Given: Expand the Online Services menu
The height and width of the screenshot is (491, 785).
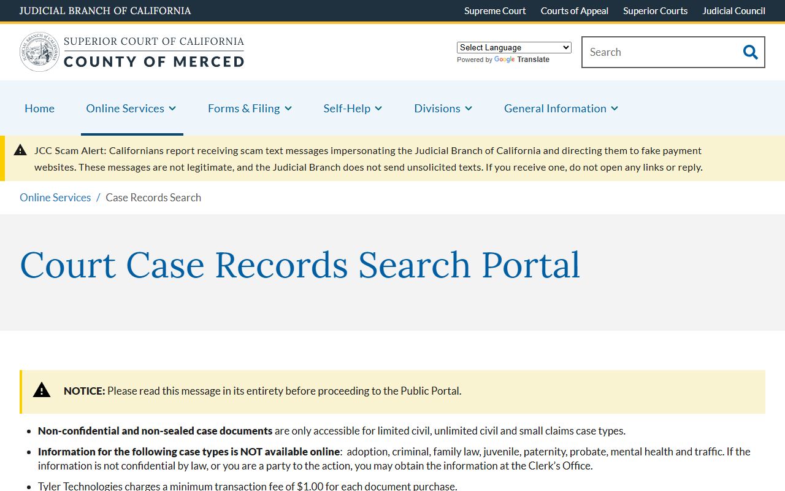Looking at the screenshot, I should (x=131, y=108).
